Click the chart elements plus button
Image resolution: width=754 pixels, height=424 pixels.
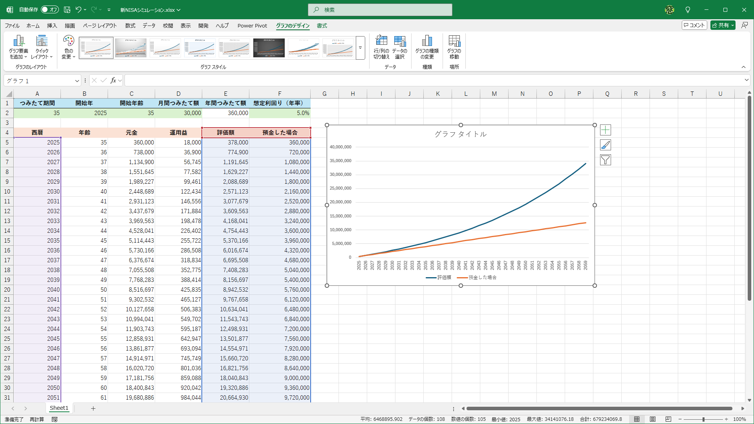[x=605, y=130]
